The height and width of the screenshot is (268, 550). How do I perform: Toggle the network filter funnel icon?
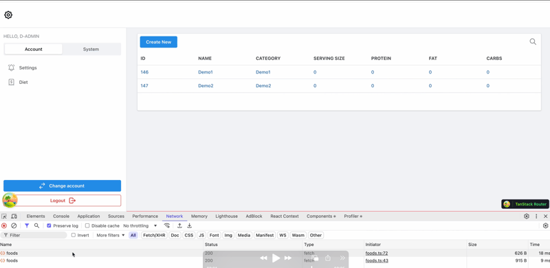27,226
